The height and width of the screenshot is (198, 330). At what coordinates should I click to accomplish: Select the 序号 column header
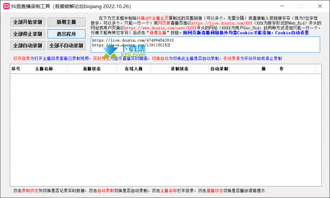pos(16,69)
